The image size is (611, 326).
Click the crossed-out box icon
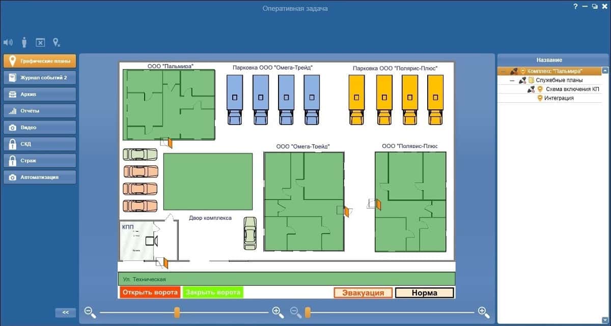point(41,43)
